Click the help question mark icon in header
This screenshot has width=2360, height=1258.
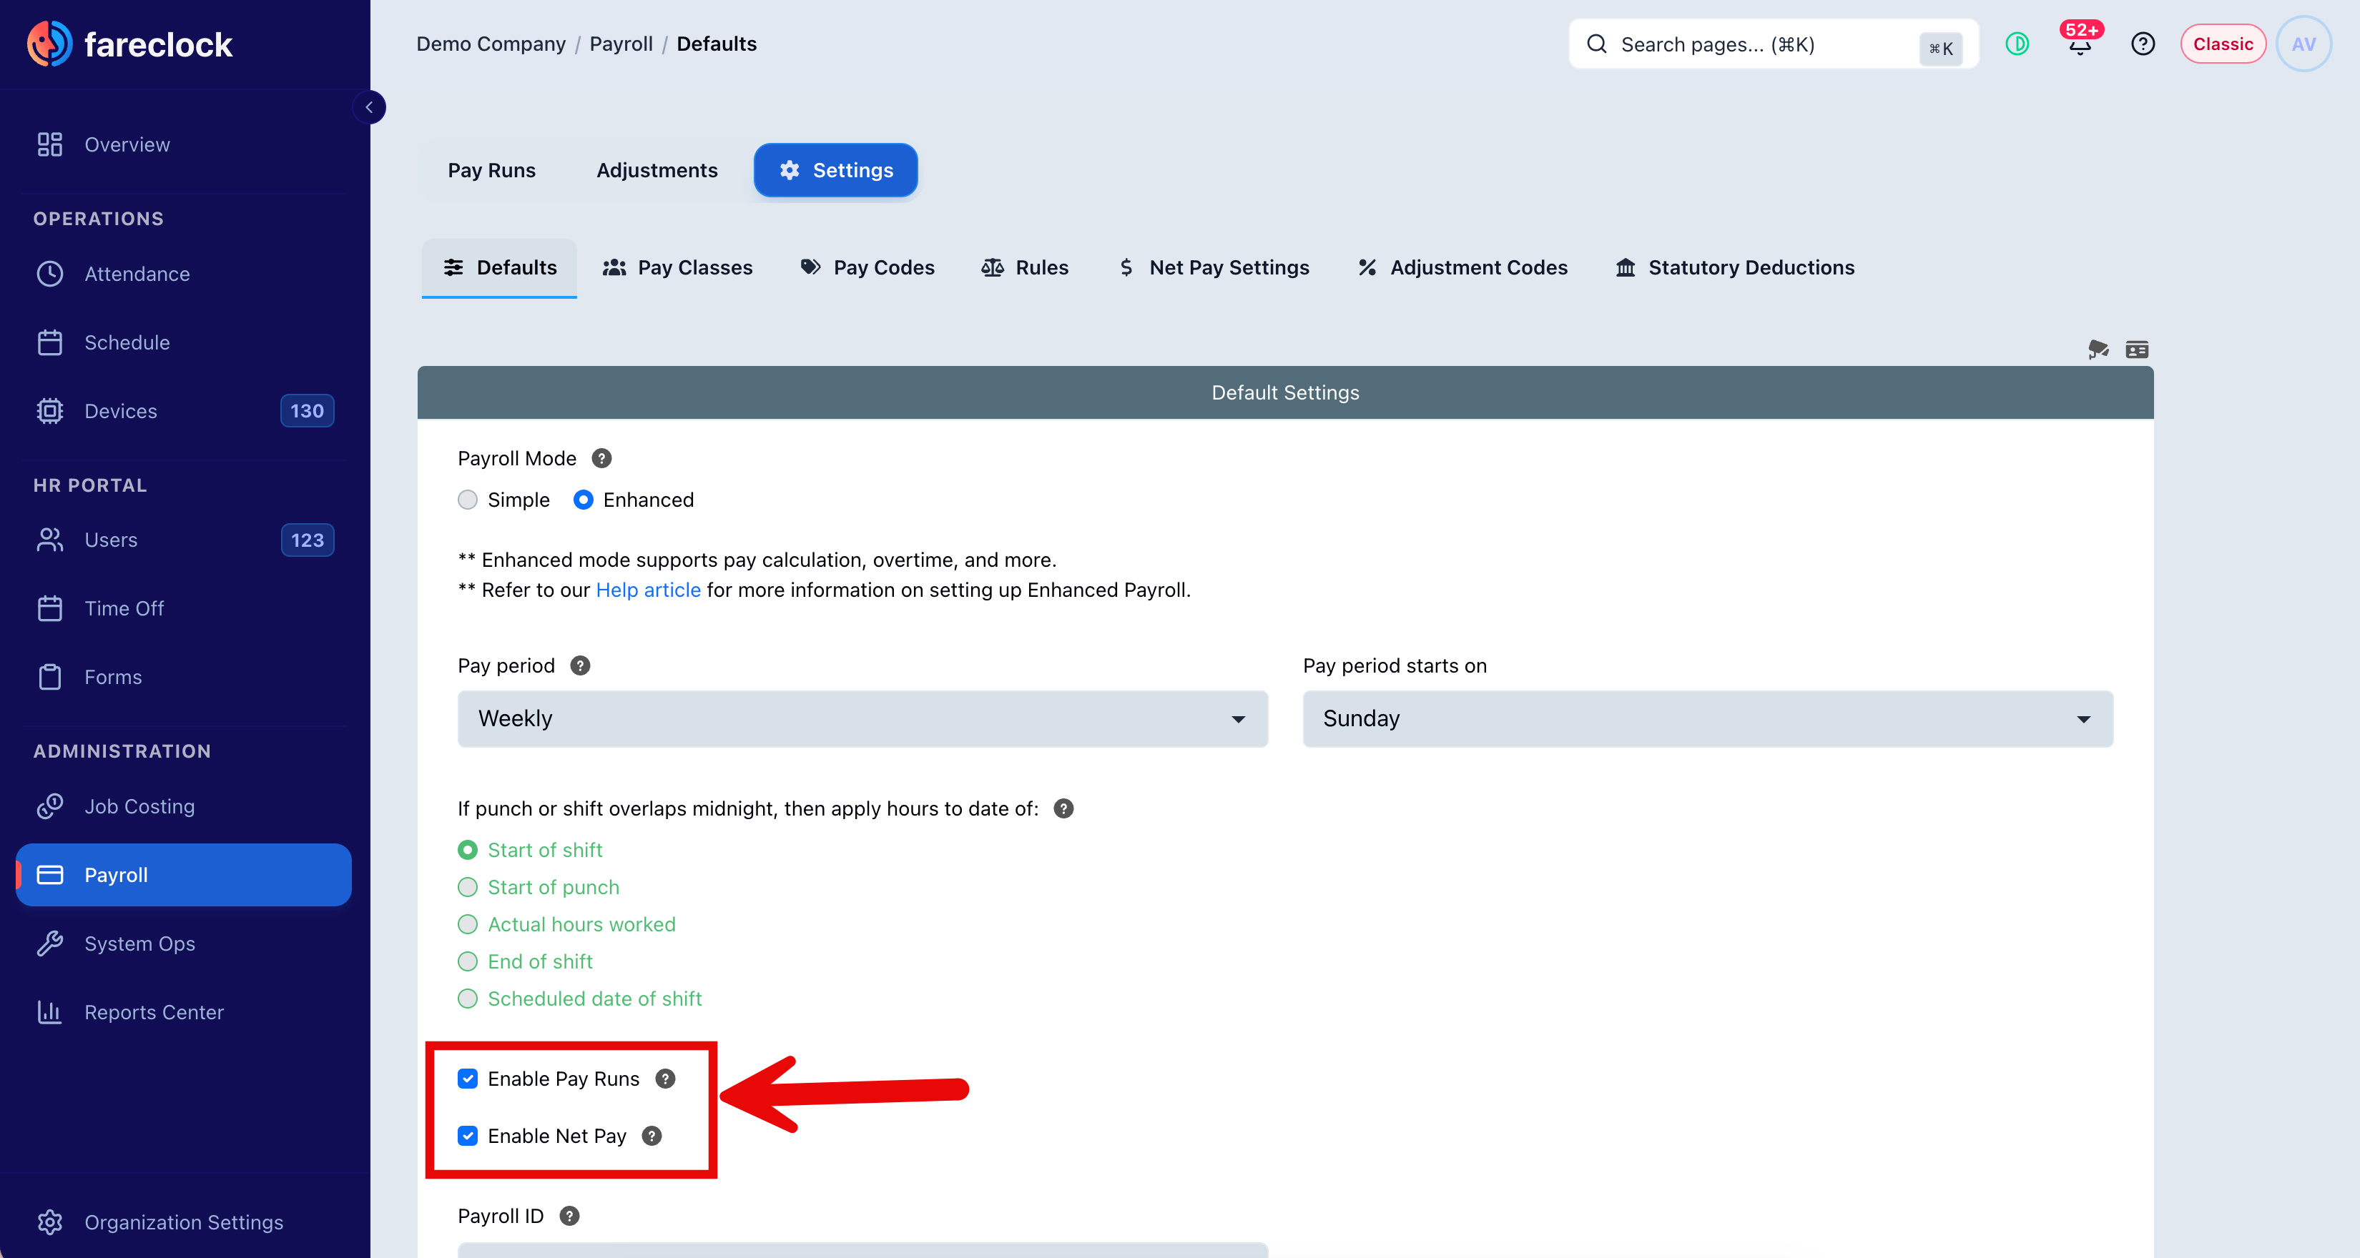(2143, 44)
